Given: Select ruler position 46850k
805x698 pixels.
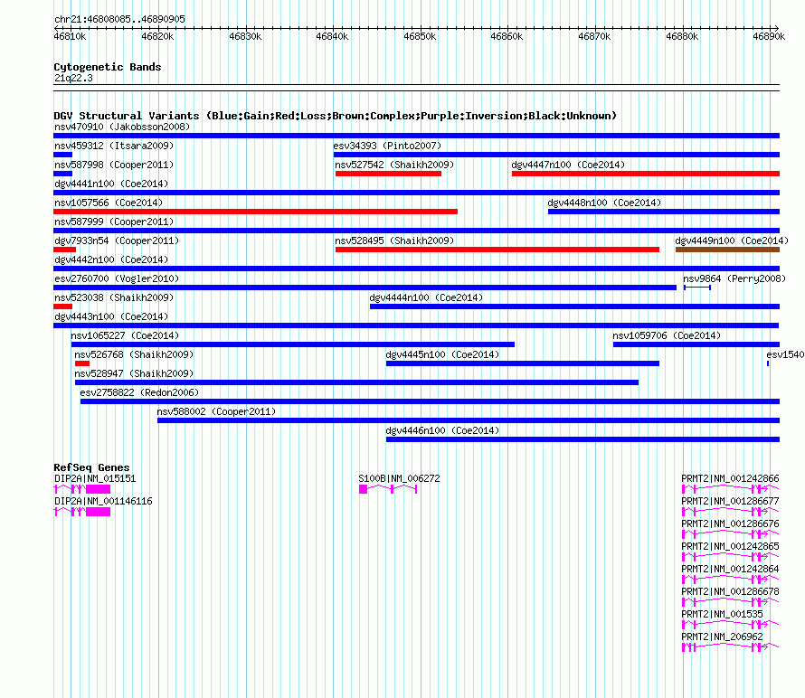Looking at the screenshot, I should click(x=420, y=36).
